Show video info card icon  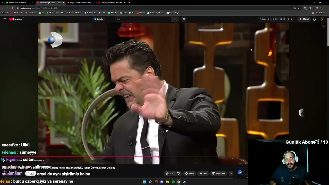click(x=323, y=26)
